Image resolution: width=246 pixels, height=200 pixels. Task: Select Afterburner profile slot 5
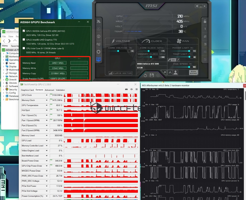(x=205, y=59)
